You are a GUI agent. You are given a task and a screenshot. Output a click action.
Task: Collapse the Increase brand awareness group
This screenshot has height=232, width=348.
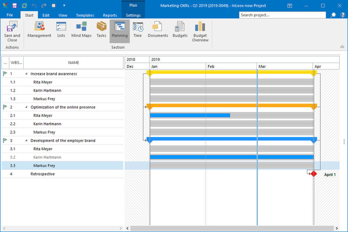(x=26, y=74)
